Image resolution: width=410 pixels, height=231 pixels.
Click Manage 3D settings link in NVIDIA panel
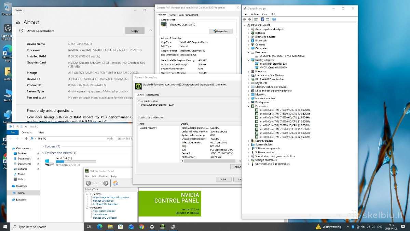[103, 201]
